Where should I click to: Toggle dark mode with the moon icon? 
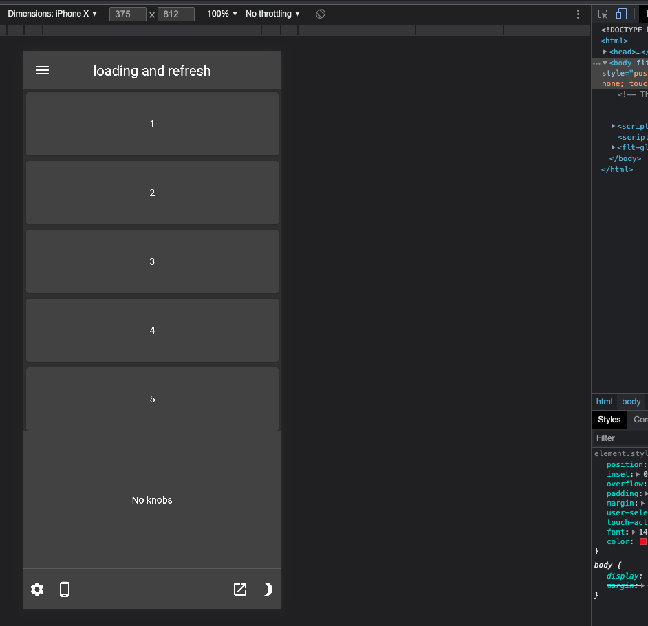[x=268, y=589]
